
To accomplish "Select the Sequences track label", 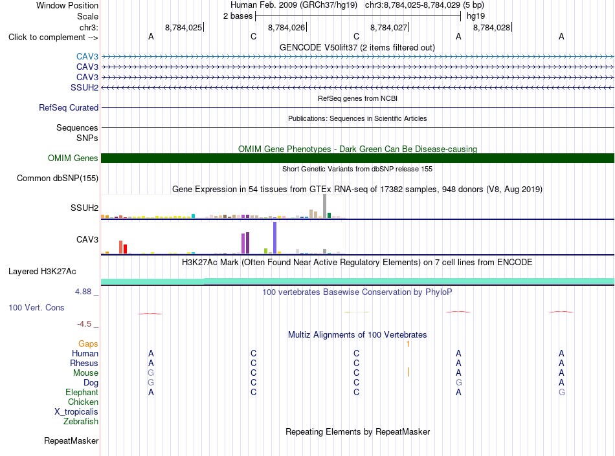I will [77, 127].
